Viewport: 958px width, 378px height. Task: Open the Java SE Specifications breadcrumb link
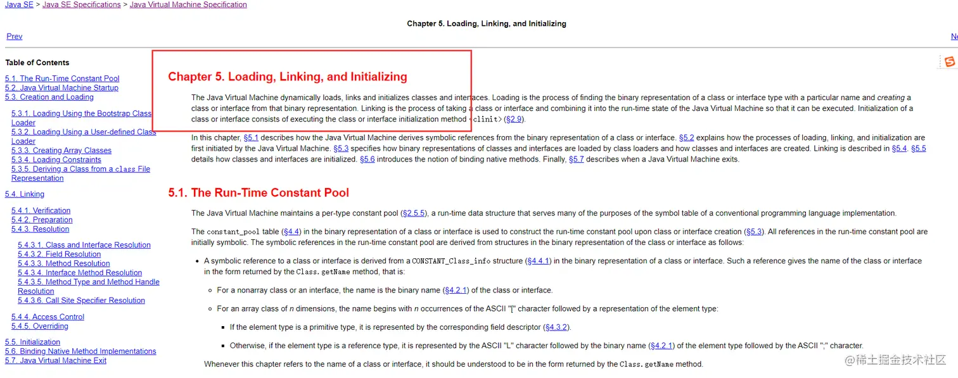click(82, 4)
